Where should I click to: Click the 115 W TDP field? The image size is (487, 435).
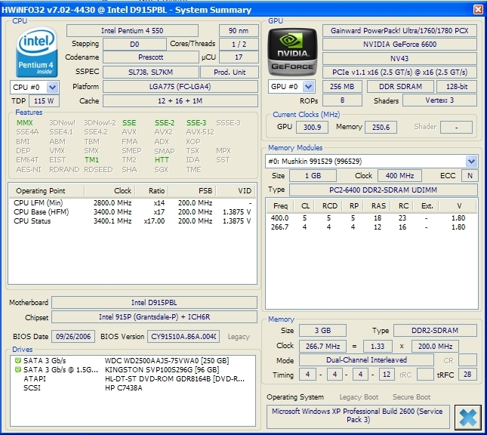pos(44,101)
